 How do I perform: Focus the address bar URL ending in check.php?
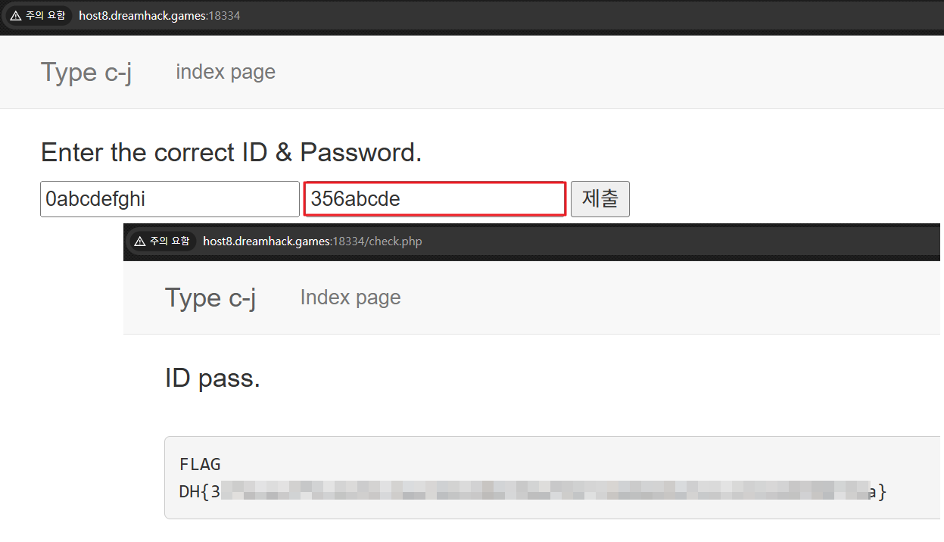click(312, 241)
